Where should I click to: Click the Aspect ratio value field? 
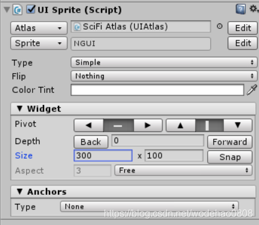92,171
